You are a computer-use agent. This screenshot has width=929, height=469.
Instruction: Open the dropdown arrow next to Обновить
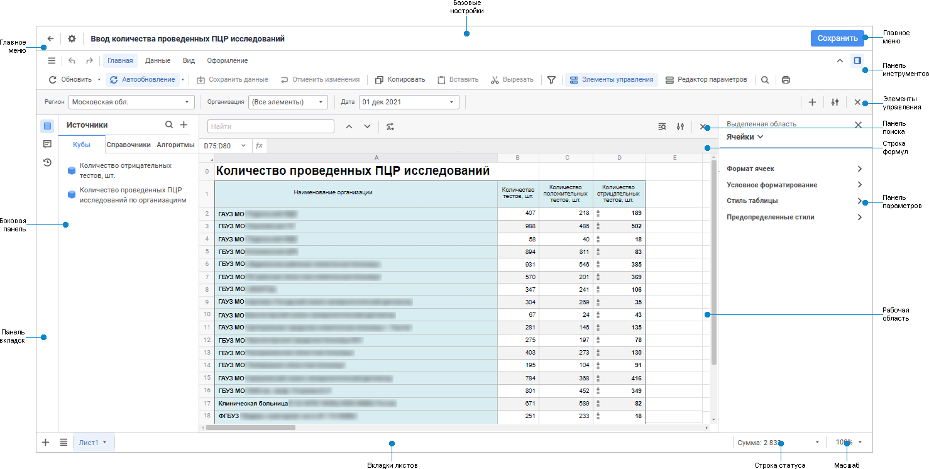[x=99, y=80]
